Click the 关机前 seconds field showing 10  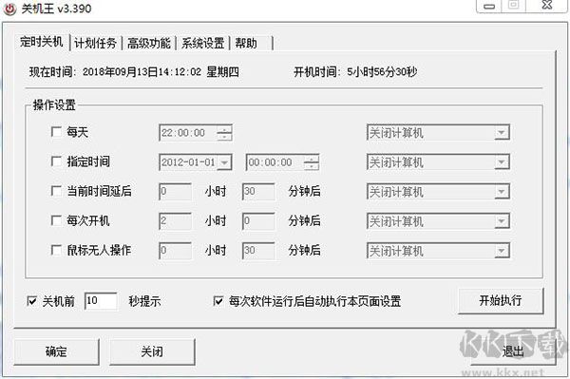pyautogui.click(x=101, y=301)
